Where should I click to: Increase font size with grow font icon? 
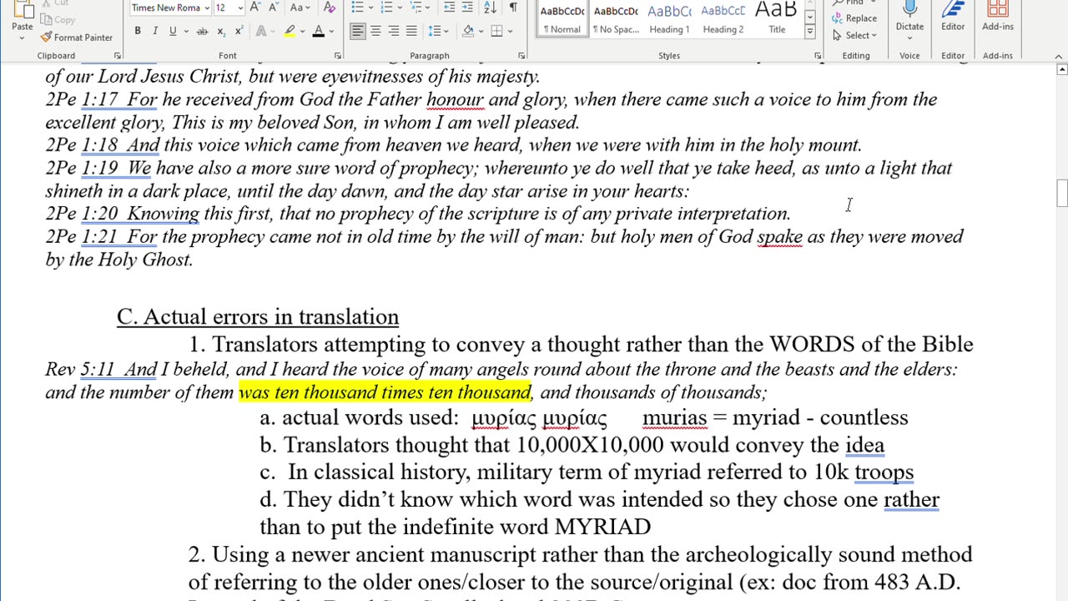click(256, 8)
